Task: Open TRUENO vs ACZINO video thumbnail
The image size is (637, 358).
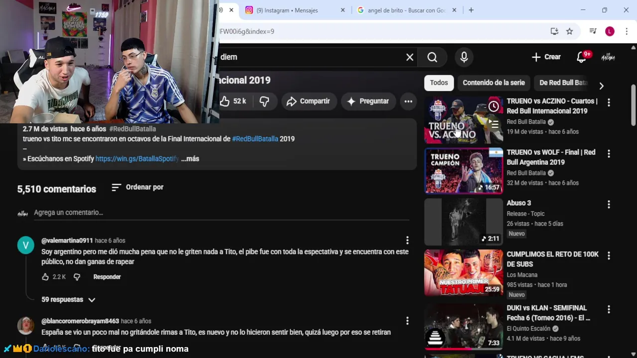Action: click(x=464, y=121)
